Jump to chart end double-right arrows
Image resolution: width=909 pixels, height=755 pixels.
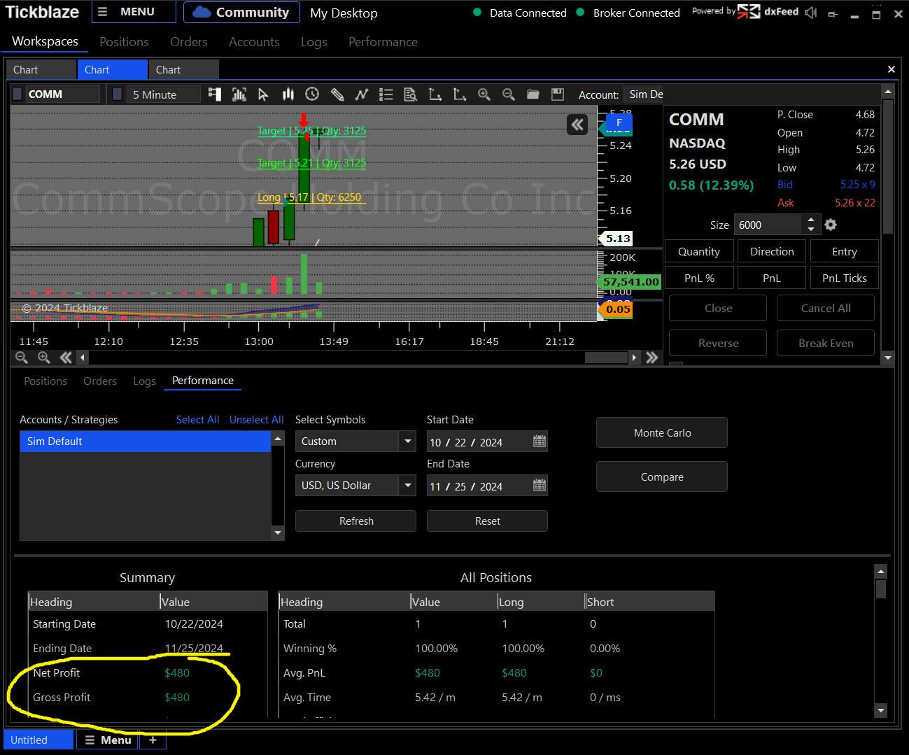[652, 358]
